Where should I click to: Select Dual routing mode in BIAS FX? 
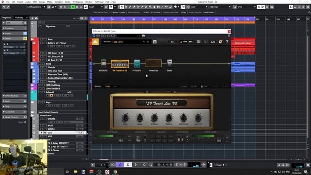coord(115,87)
